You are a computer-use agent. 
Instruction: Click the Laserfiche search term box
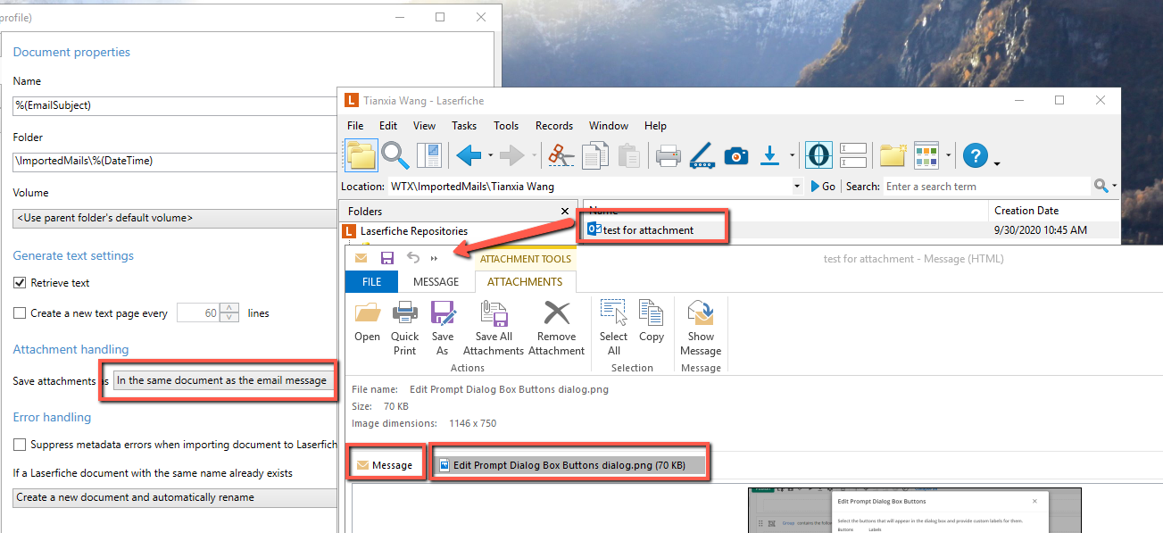point(987,187)
